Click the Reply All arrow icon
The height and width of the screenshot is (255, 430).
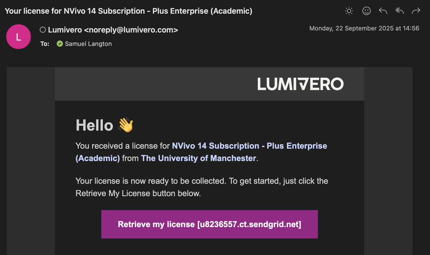pos(400,11)
